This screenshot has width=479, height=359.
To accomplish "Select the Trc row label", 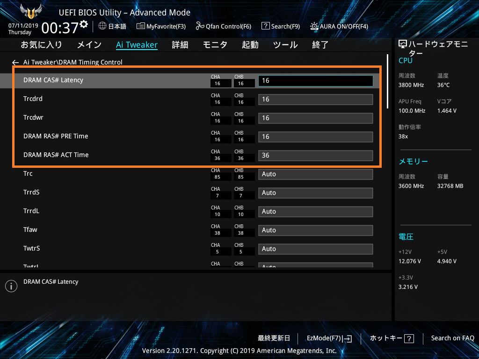I will (28, 174).
